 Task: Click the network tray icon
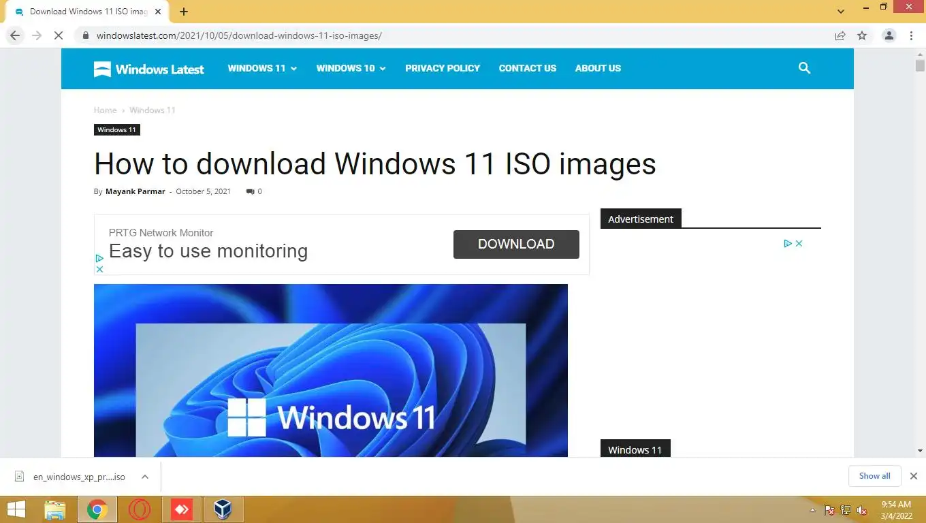coord(846,510)
